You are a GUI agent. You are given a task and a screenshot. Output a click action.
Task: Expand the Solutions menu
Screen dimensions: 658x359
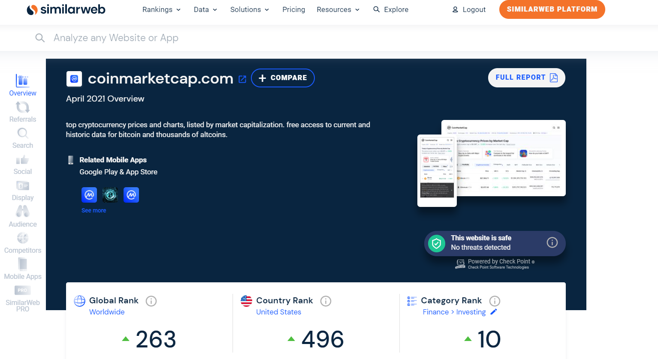pyautogui.click(x=250, y=9)
